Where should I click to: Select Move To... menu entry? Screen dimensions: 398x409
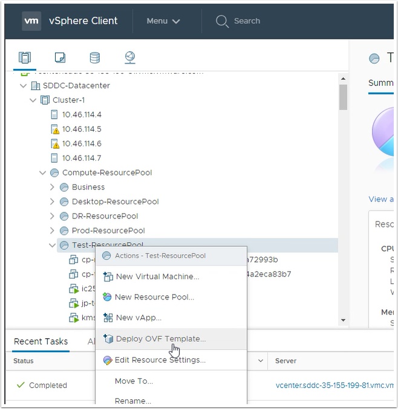tap(171, 381)
